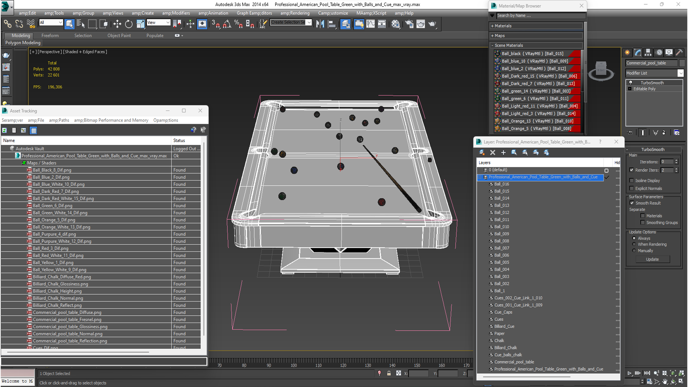688x387 pixels.
Task: Switch to the Freeform ribbon tab
Action: pos(50,35)
